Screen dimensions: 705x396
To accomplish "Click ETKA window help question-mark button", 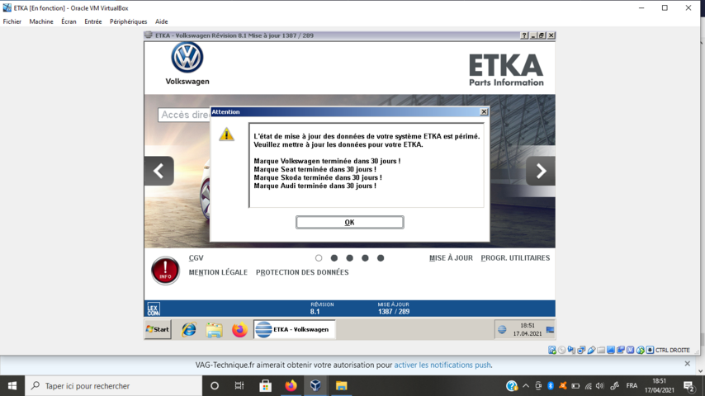I will pos(524,35).
